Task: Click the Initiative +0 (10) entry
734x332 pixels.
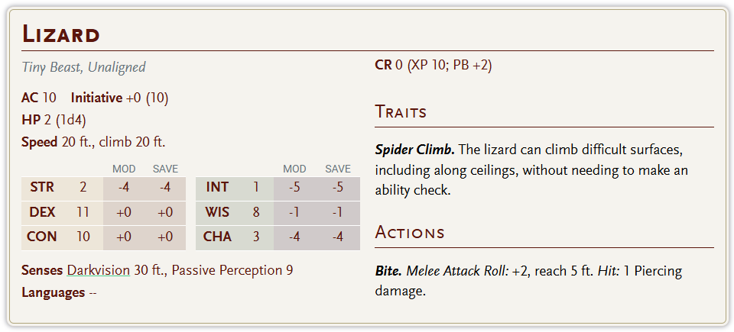Action: tap(119, 98)
